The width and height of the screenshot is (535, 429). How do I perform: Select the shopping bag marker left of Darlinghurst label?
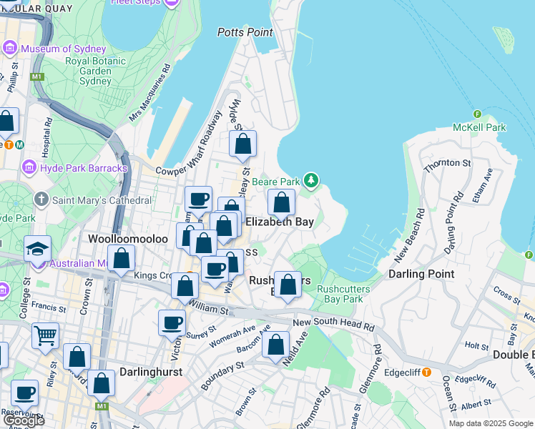click(x=77, y=360)
